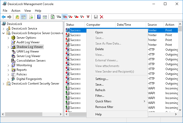Toggle the current day quick filter
This screenshot has height=123, width=183.
tap(65, 17)
